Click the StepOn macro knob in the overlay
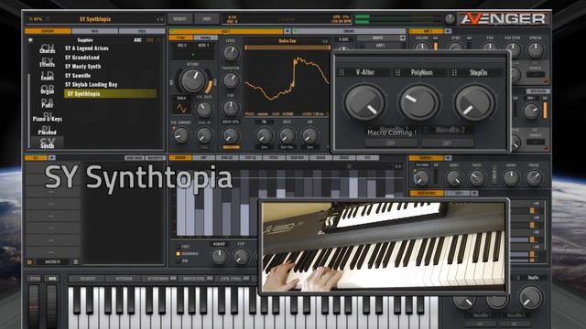Screen dimensions: 586x329 tap(474, 102)
